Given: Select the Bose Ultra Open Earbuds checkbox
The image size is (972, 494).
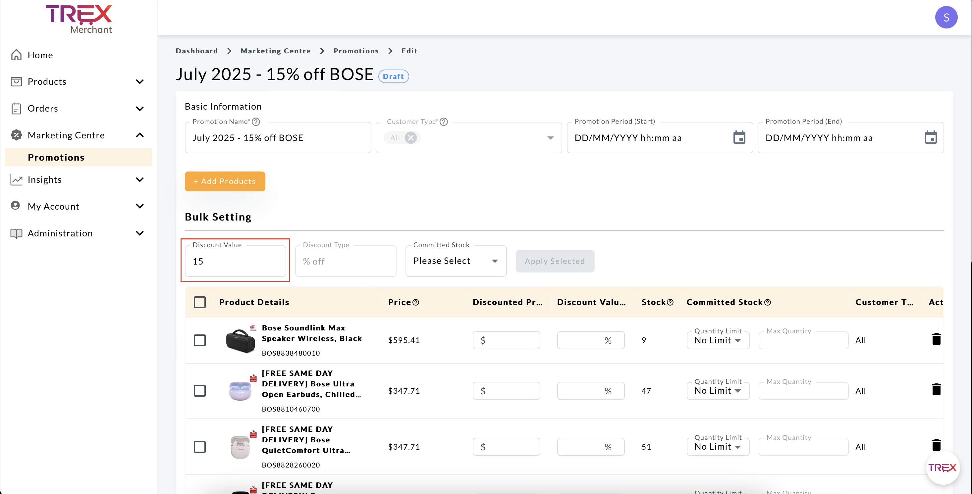Looking at the screenshot, I should point(200,391).
